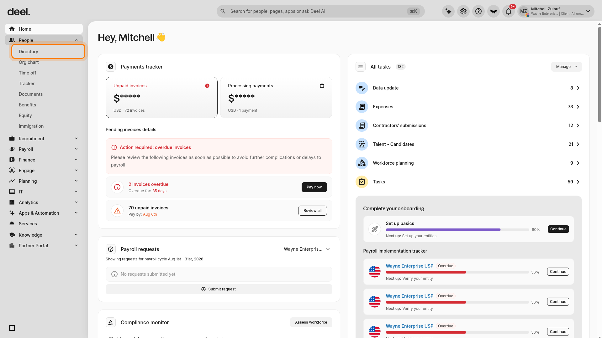The height and width of the screenshot is (338, 602).
Task: Click the red alert icon on Unpaid invoices
Action: point(207,86)
